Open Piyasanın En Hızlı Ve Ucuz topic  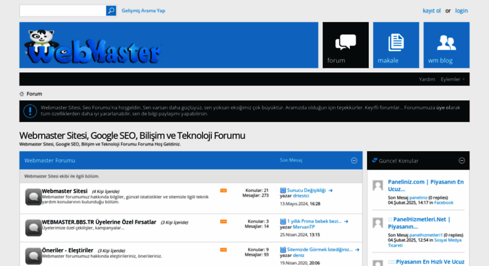pos(430,262)
